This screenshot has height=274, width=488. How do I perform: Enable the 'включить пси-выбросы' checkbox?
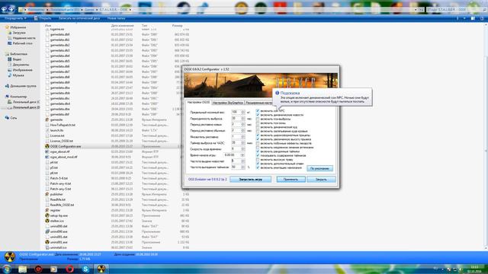point(258,119)
